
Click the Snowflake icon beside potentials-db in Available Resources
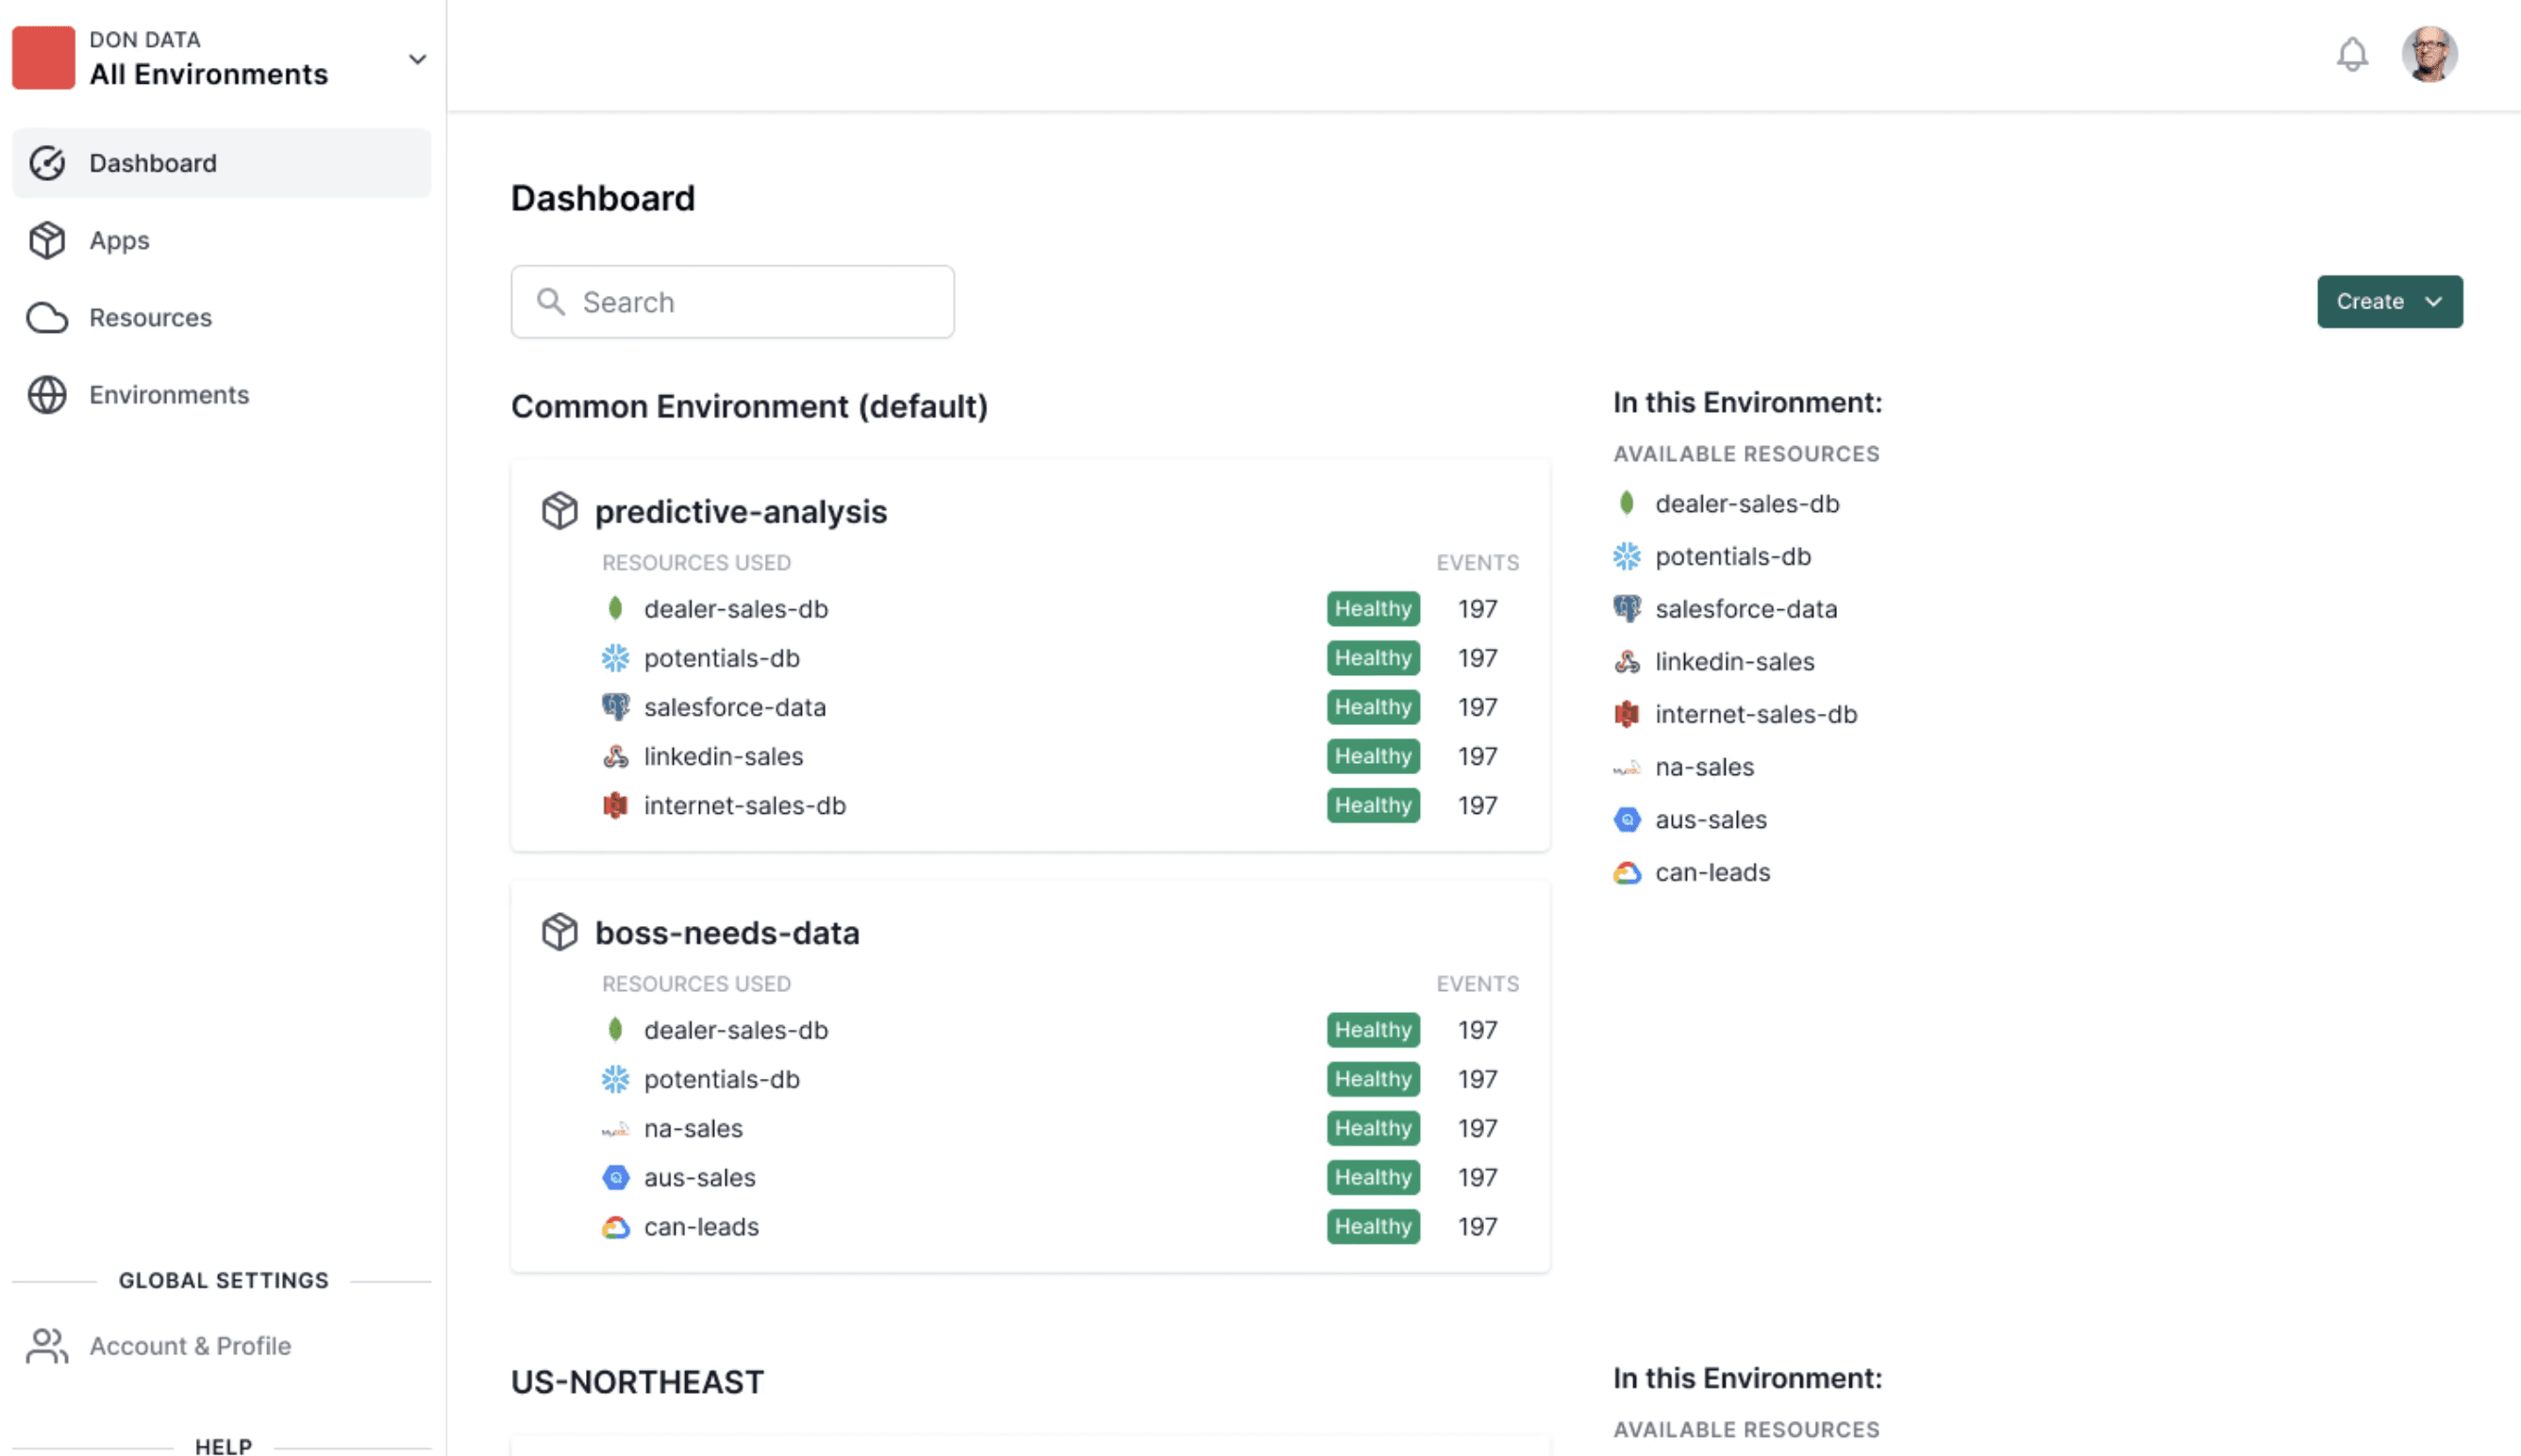(1627, 556)
